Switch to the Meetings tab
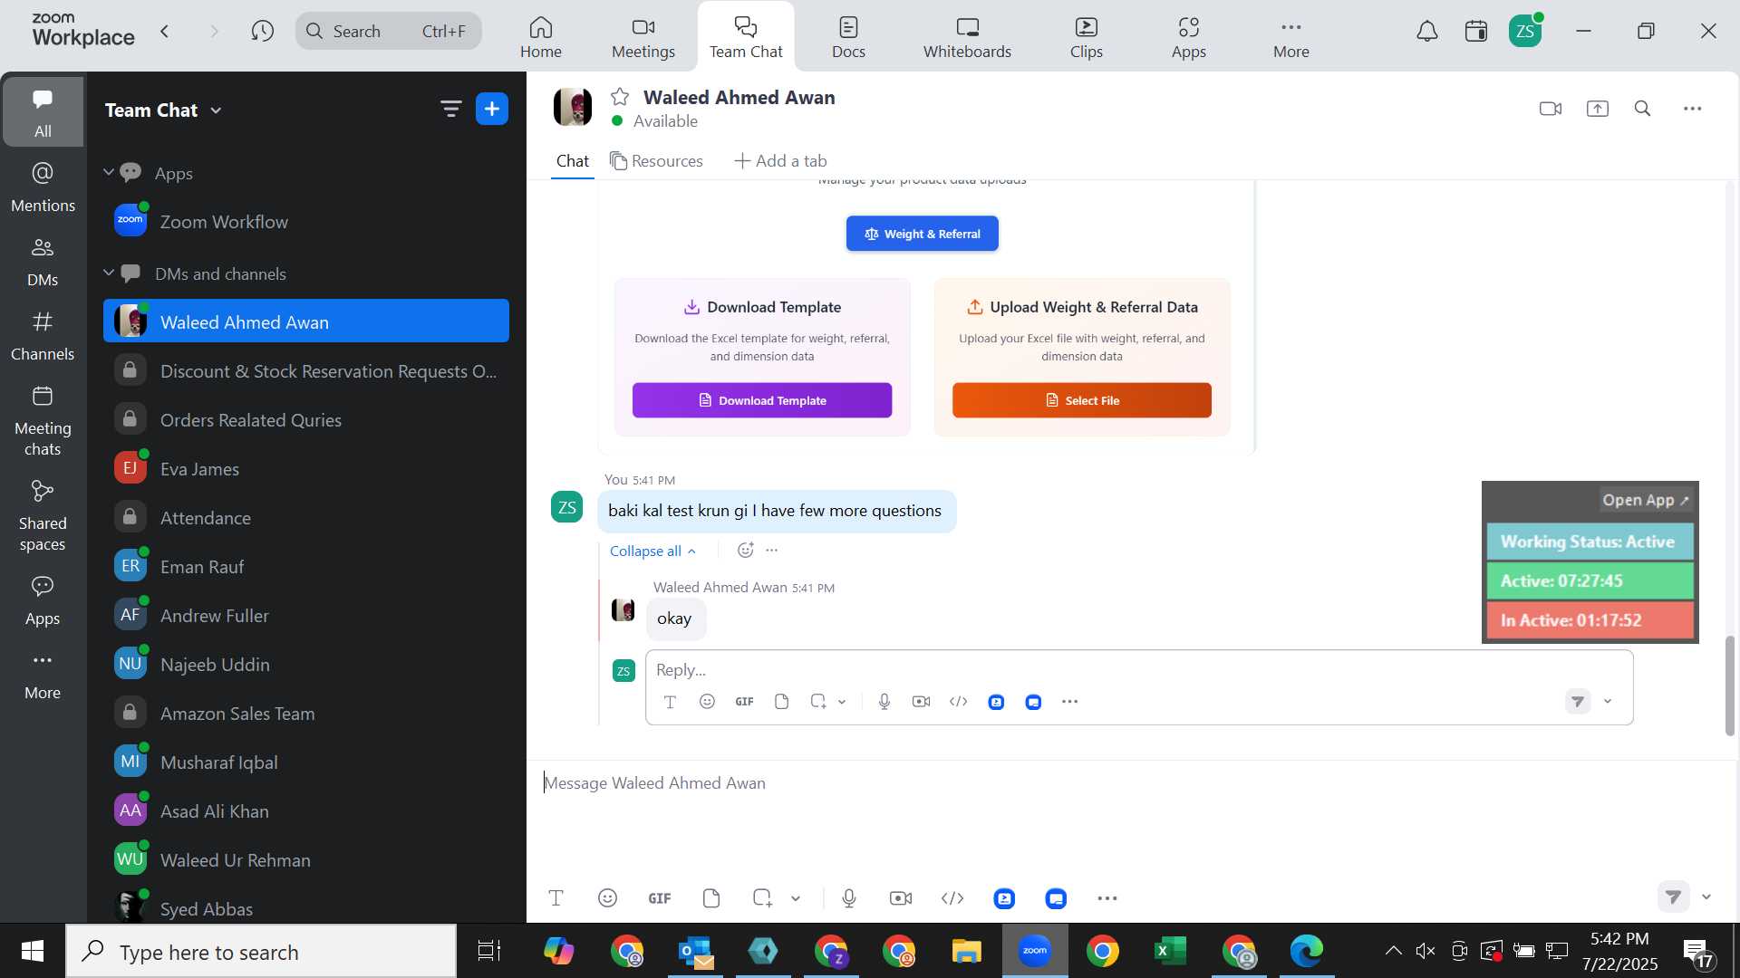Viewport: 1740px width, 978px height. [643, 37]
